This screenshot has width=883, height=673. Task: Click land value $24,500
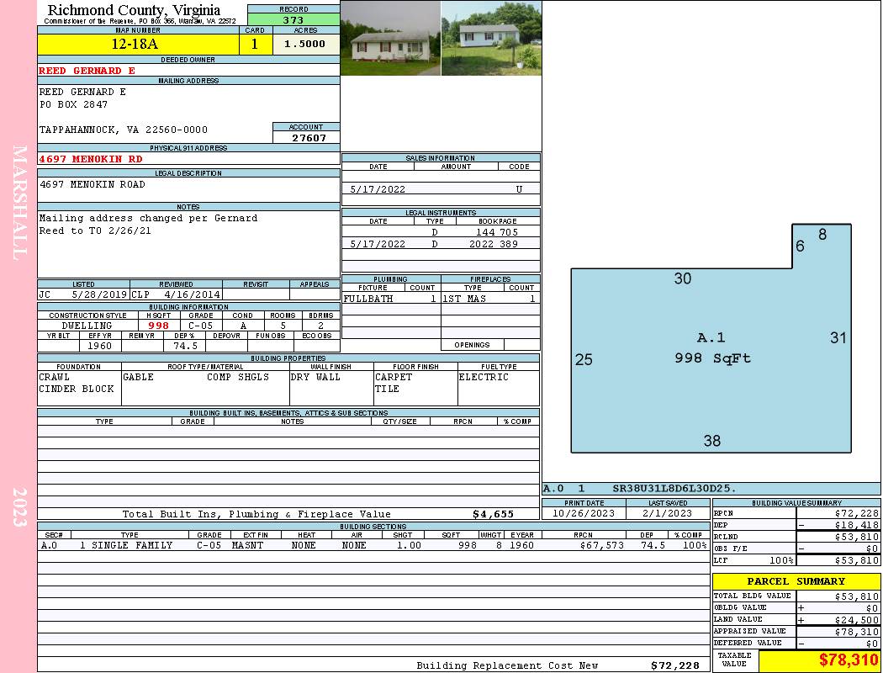click(x=857, y=619)
